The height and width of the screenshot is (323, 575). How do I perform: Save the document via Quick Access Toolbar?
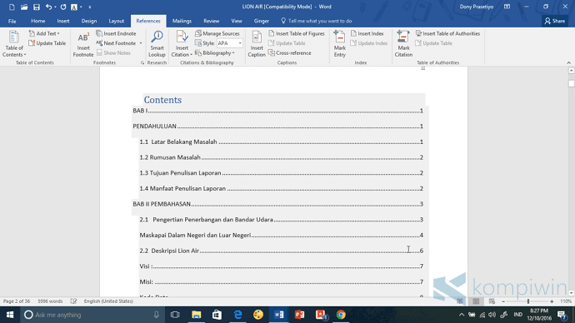coord(37,7)
